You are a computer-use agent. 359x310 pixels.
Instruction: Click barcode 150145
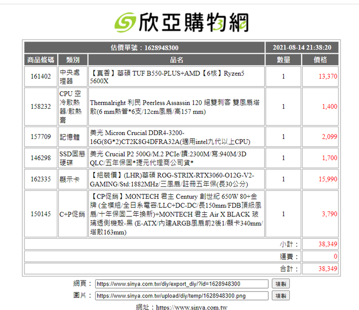pos(41,214)
